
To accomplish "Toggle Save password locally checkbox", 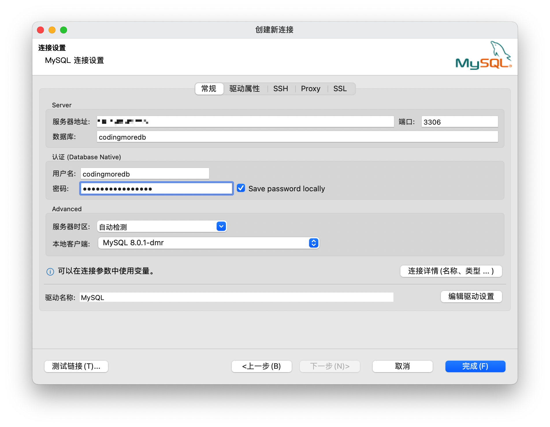I will click(241, 188).
